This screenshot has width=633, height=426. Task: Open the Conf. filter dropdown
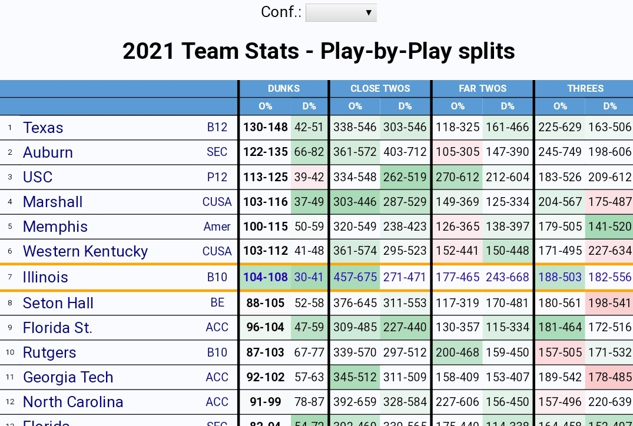pos(341,12)
